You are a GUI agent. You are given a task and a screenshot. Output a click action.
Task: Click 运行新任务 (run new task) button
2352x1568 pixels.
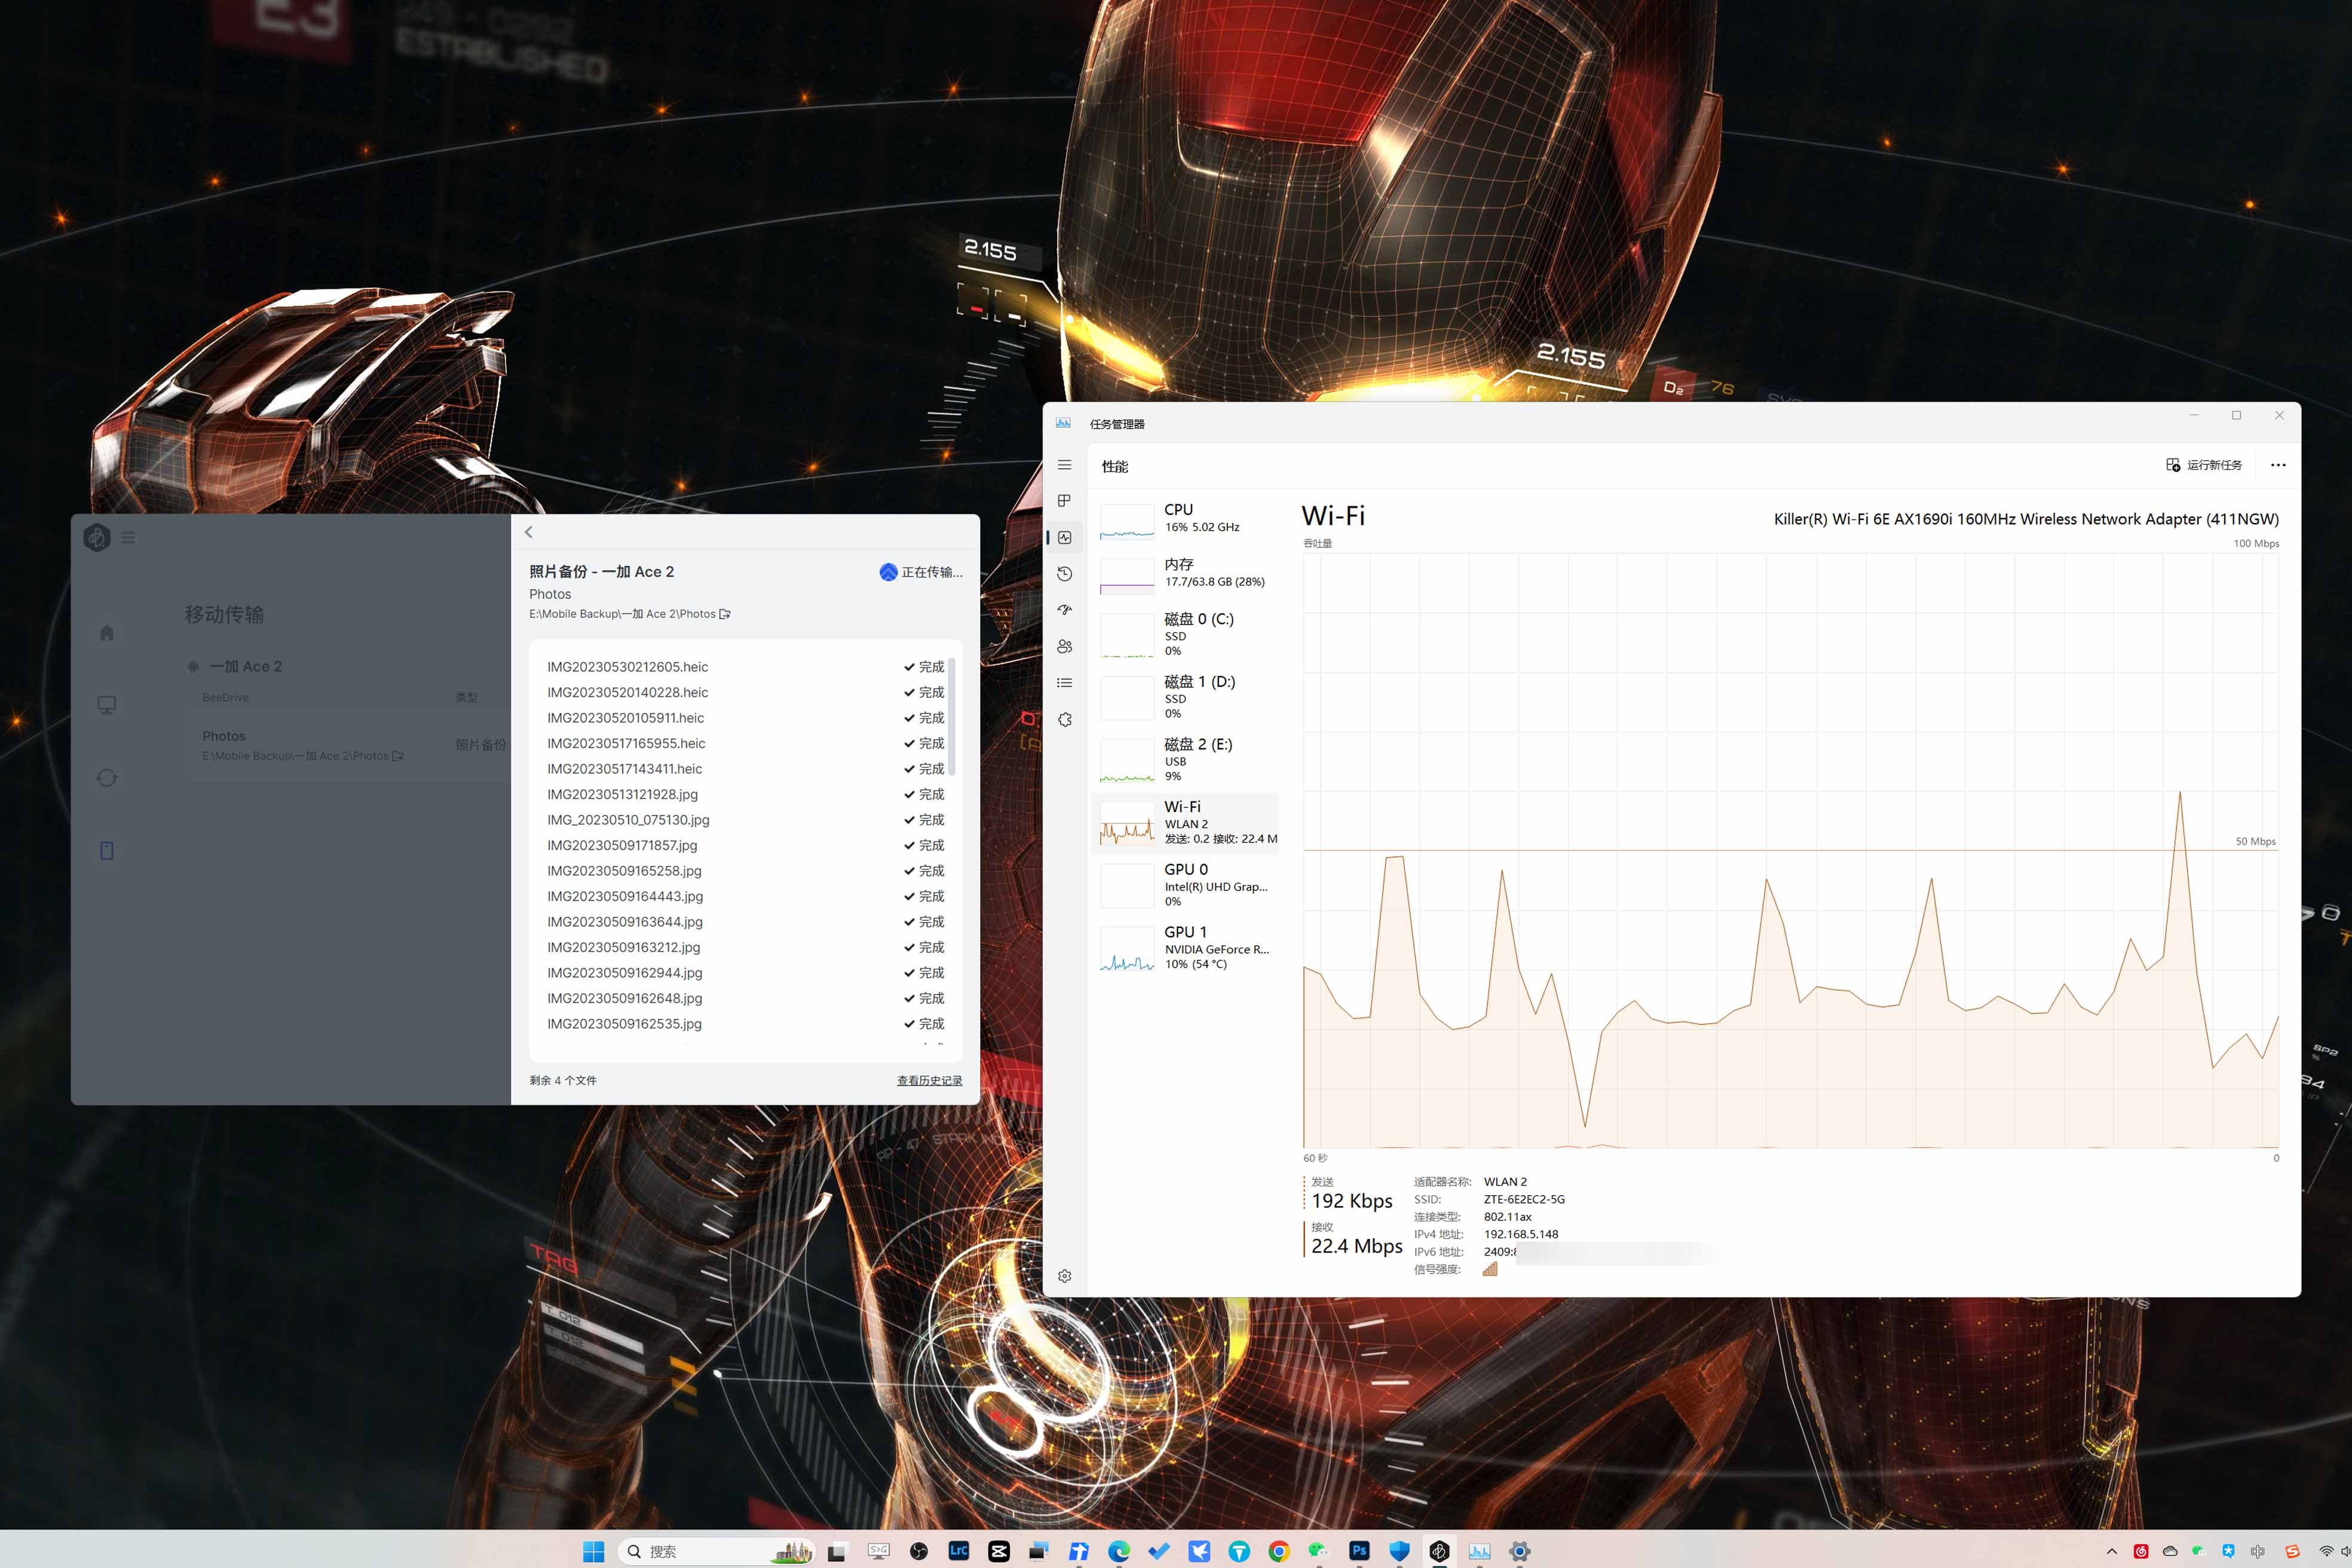pyautogui.click(x=2204, y=465)
